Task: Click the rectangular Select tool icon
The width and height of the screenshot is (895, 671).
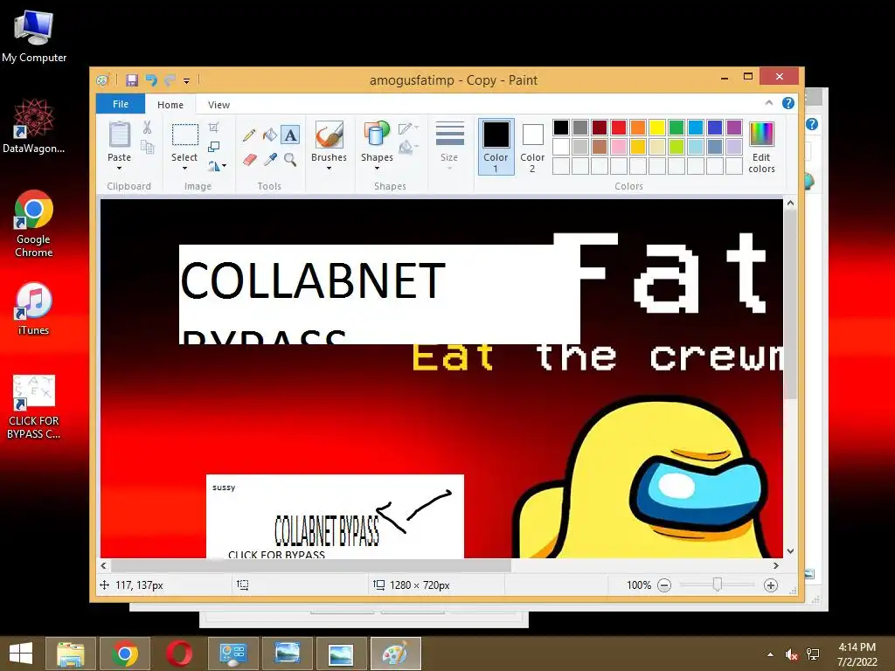Action: 185,135
